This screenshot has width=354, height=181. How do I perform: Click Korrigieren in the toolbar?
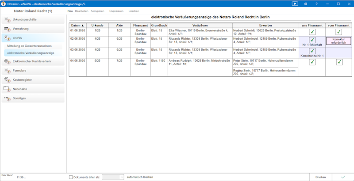pos(97,11)
